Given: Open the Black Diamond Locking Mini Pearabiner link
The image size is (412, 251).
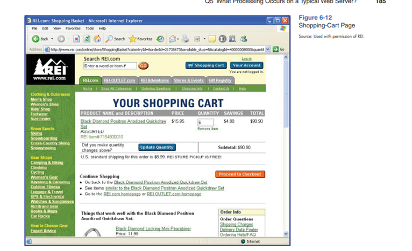Looking at the screenshot, I should (153, 228).
